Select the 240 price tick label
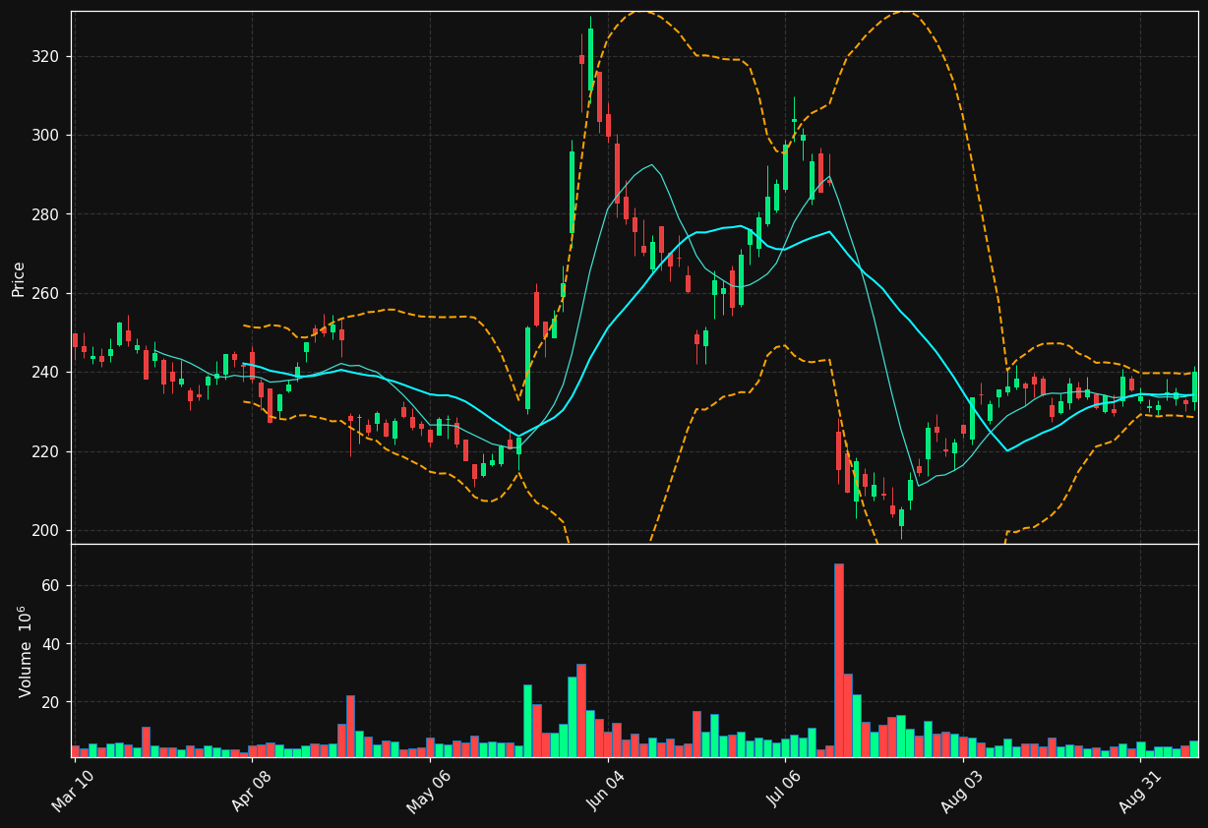Image resolution: width=1208 pixels, height=828 pixels. point(45,372)
